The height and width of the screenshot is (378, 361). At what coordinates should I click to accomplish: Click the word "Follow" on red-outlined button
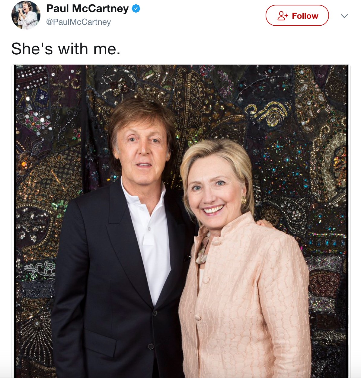[x=305, y=16]
